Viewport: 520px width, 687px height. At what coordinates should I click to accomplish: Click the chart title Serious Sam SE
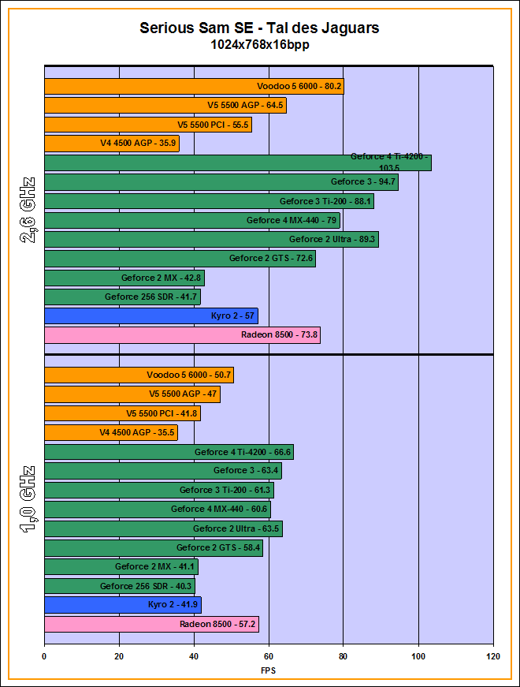click(259, 28)
